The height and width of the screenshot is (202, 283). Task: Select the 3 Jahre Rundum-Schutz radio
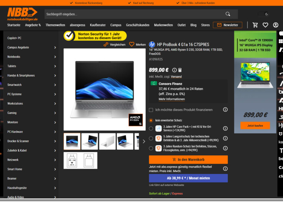151,148
